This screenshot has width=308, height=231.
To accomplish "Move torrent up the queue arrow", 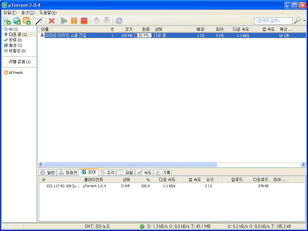I will click(x=97, y=20).
